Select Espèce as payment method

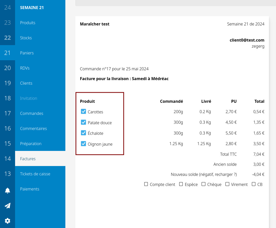coord(181,184)
